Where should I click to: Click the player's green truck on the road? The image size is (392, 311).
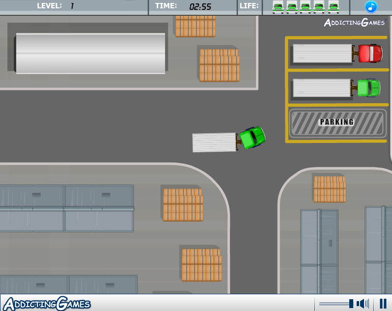coord(229,139)
